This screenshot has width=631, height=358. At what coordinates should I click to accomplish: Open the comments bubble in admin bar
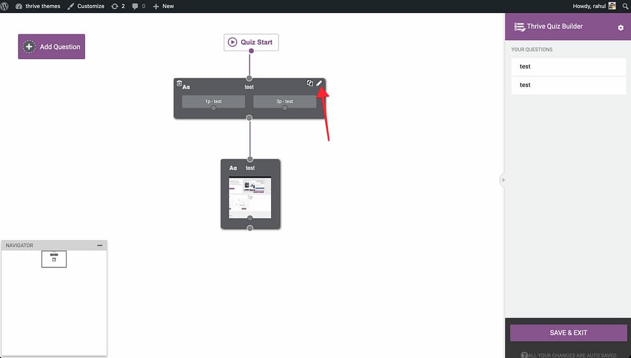coord(139,6)
